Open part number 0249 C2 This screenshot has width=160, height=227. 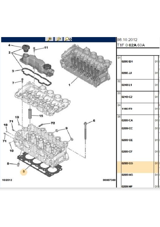(x=127, y=97)
